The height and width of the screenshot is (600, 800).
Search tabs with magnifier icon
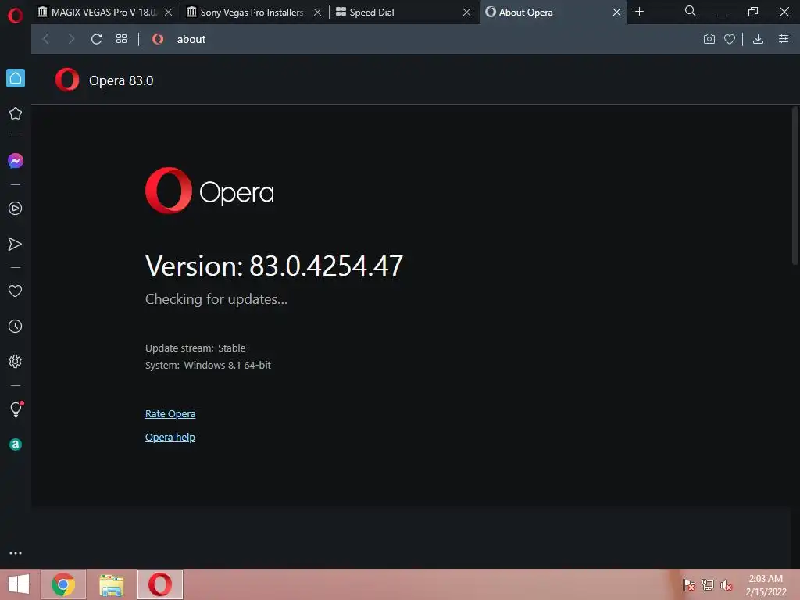coord(691,11)
